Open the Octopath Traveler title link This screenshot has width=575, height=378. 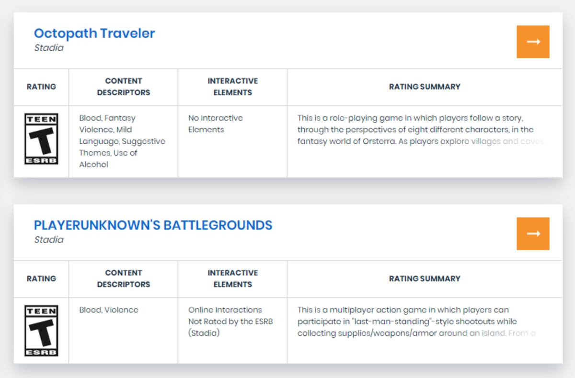point(94,33)
